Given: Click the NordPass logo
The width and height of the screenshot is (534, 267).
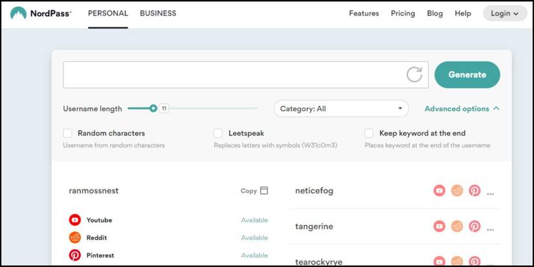Looking at the screenshot, I should [x=41, y=14].
